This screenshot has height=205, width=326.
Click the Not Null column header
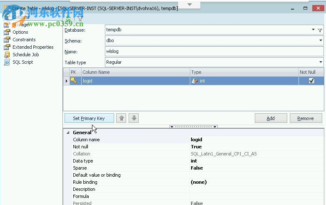coord(311,72)
